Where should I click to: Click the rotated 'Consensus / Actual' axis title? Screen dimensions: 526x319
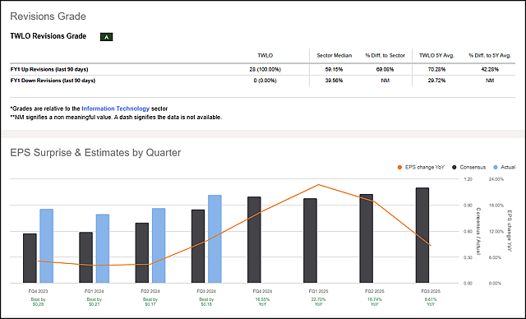478,231
